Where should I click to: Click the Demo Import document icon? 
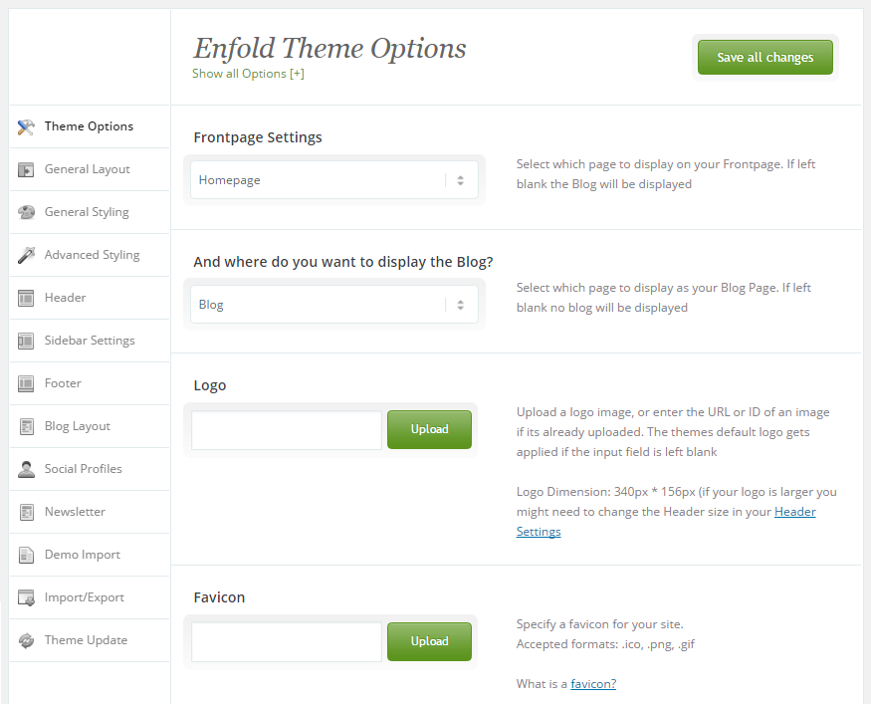click(26, 555)
